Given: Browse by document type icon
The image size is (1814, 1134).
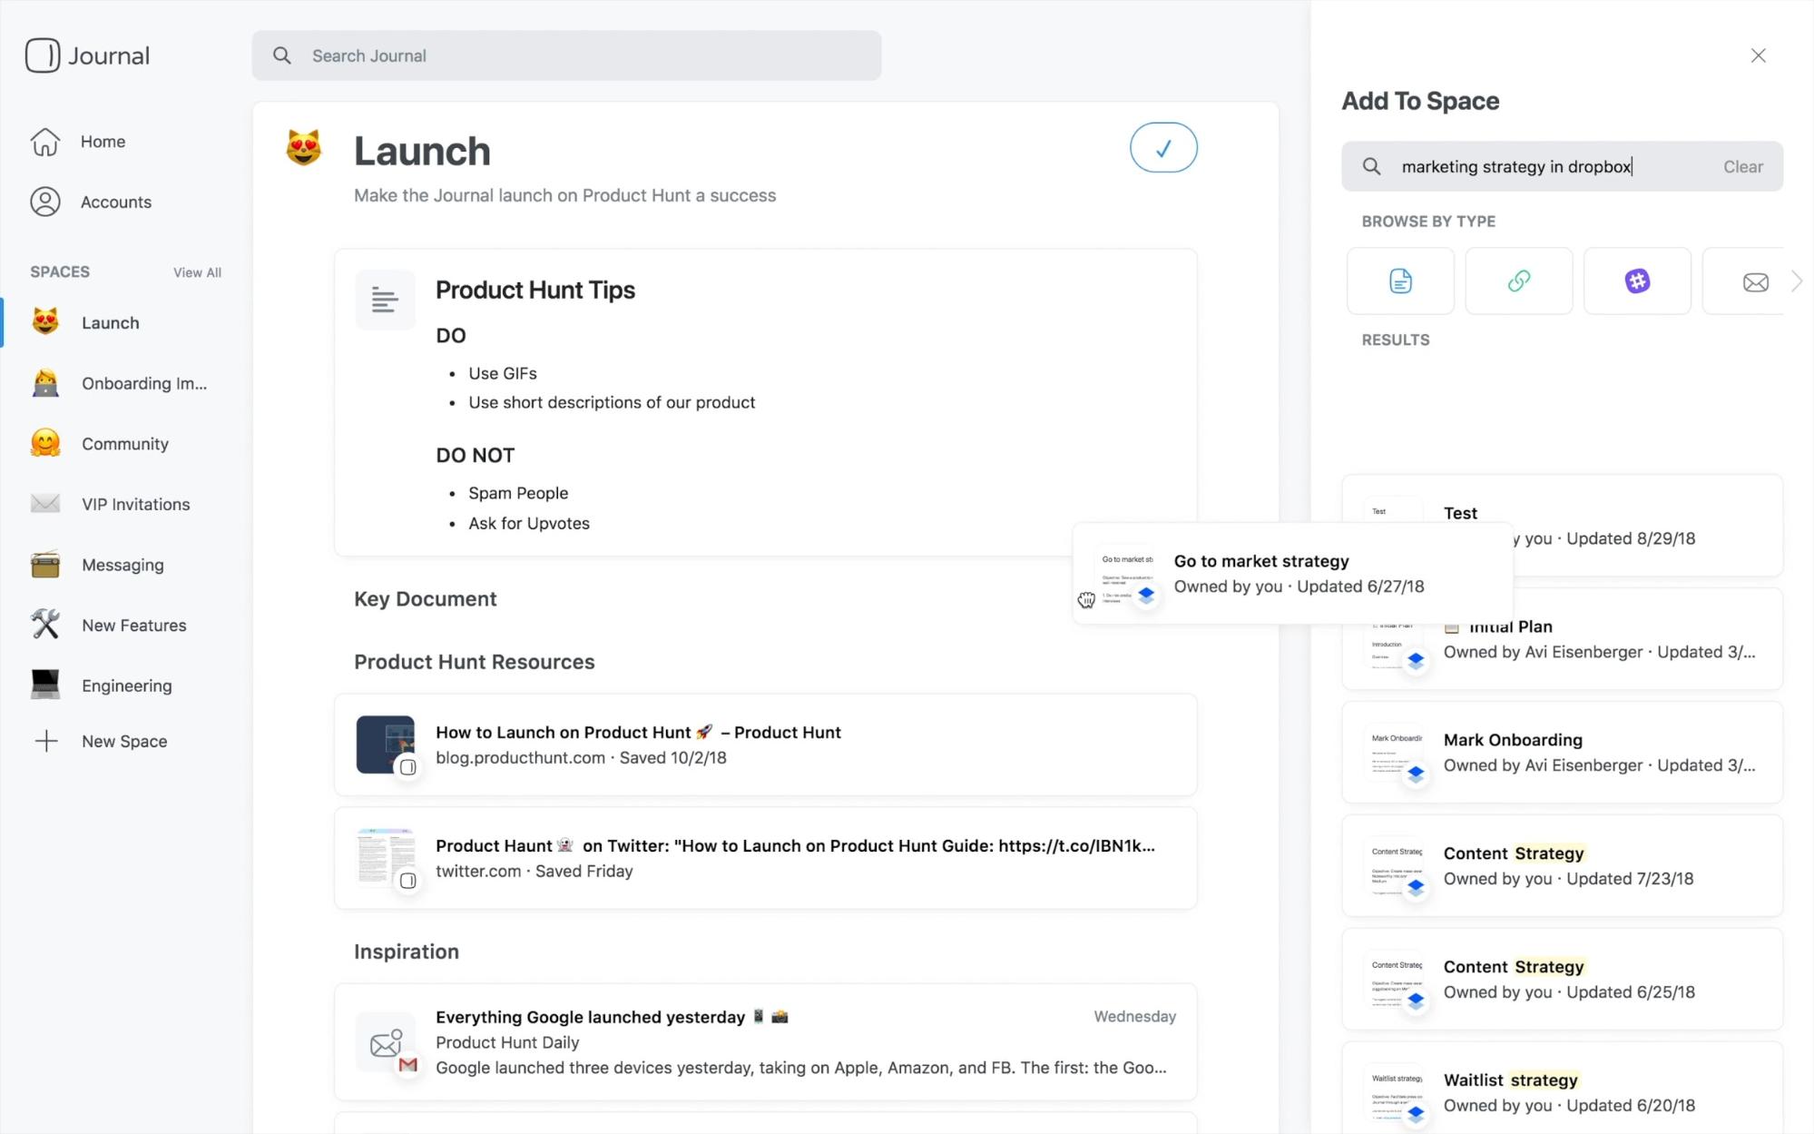Looking at the screenshot, I should point(1400,281).
